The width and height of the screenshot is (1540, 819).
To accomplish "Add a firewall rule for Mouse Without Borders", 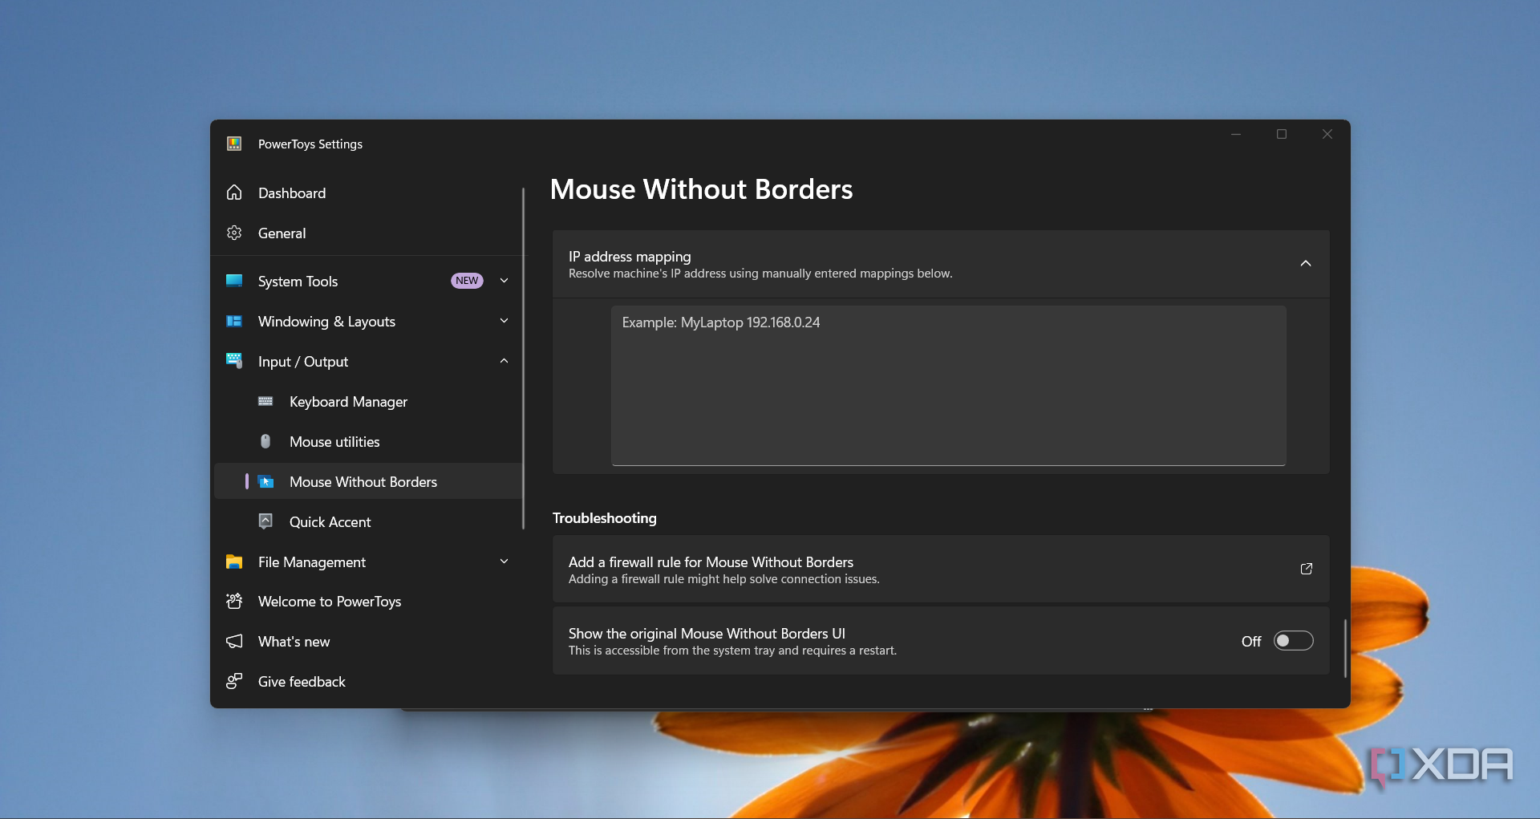I will coord(940,569).
